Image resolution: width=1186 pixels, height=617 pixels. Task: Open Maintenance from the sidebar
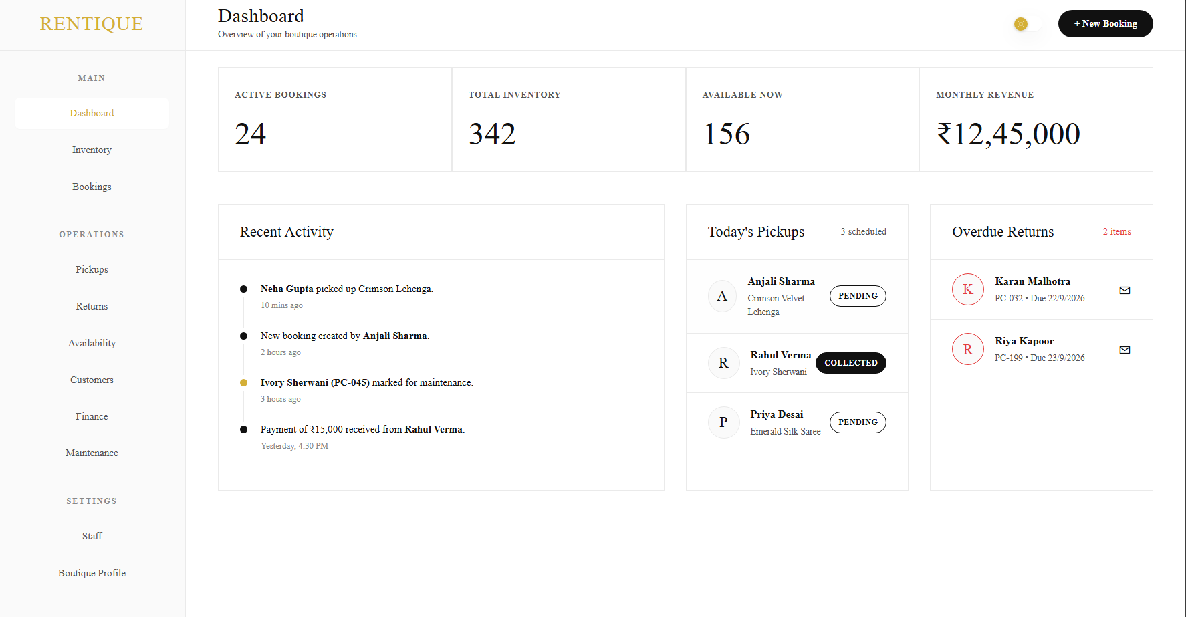point(92,453)
